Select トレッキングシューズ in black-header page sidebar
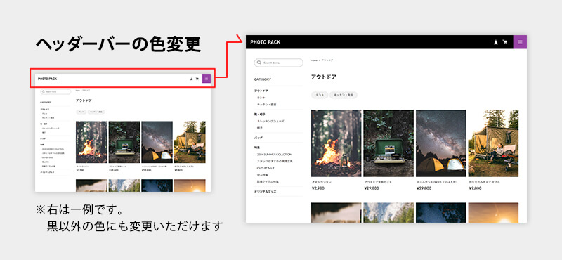Image resolution: width=562 pixels, height=260 pixels. 270,121
